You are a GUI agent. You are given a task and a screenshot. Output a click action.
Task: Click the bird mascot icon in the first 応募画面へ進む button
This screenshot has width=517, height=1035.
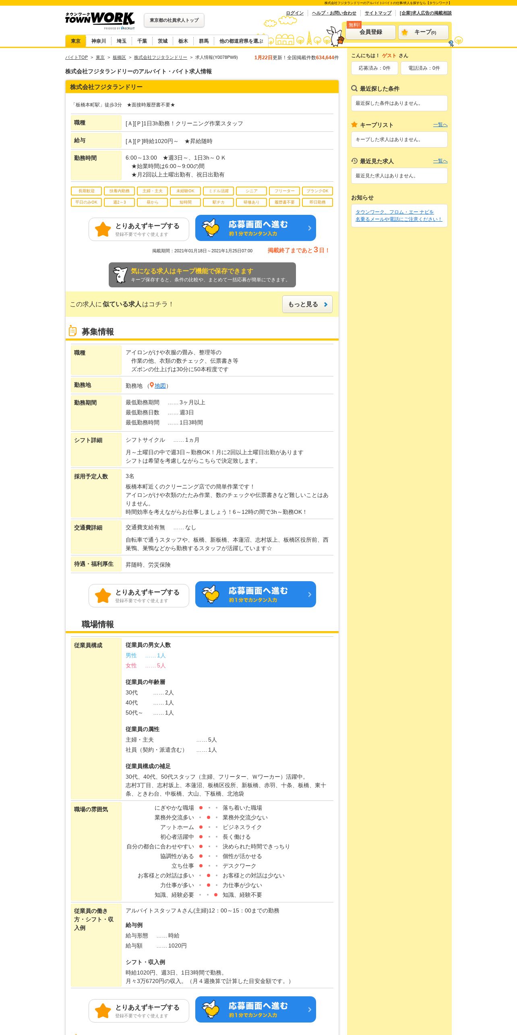tap(211, 228)
